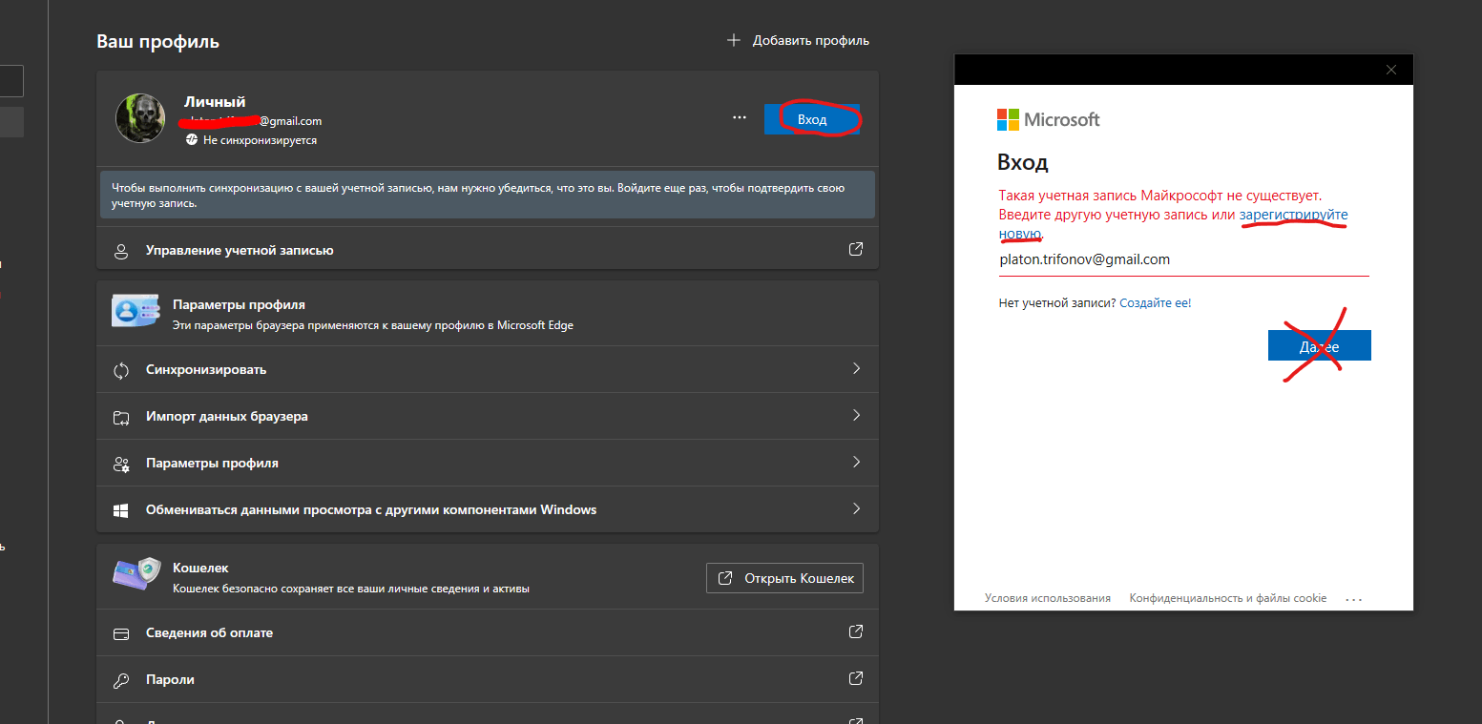Screen dimensions: 1482x724
Task: Click external-link icon on Управление учетной записью
Action: click(856, 249)
